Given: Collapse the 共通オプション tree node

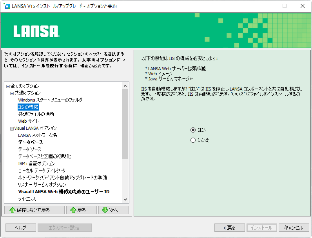Looking at the screenshot, I should click(x=12, y=93).
